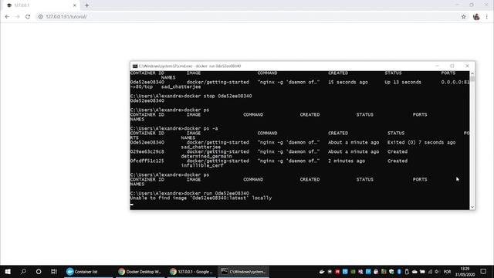View site information icon beside the URL
Viewport: 494px width, 278px height.
coord(40,17)
